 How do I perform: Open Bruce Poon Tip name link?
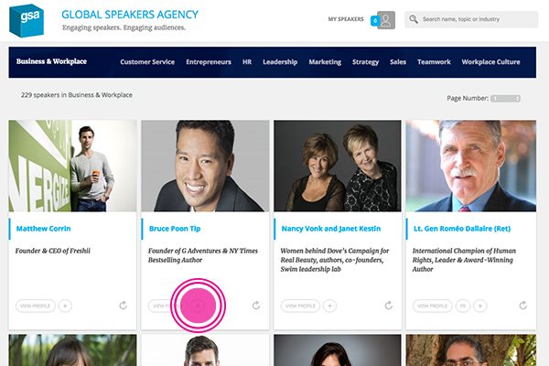(175, 229)
